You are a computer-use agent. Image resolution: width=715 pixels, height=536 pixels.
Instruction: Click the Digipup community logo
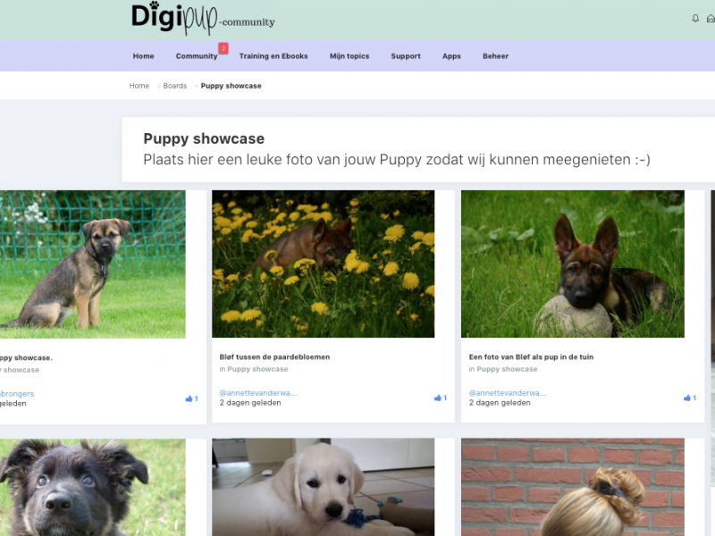pyautogui.click(x=203, y=19)
